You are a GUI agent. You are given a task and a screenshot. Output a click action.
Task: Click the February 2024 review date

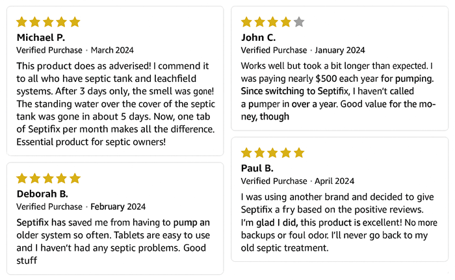tap(118, 207)
